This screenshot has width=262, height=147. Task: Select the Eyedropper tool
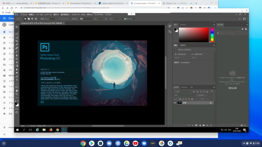coord(16,45)
